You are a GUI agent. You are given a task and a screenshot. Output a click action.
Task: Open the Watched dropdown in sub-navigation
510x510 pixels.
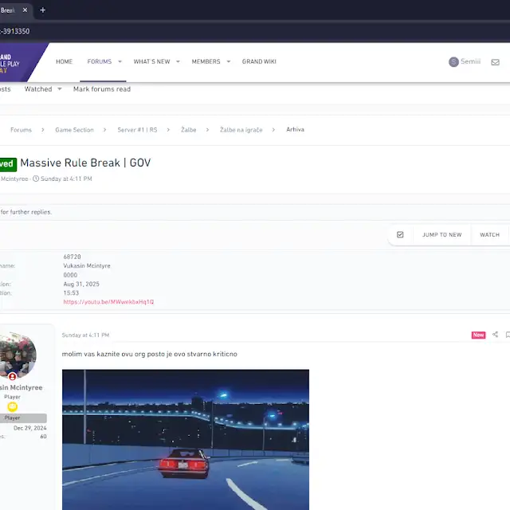click(59, 89)
